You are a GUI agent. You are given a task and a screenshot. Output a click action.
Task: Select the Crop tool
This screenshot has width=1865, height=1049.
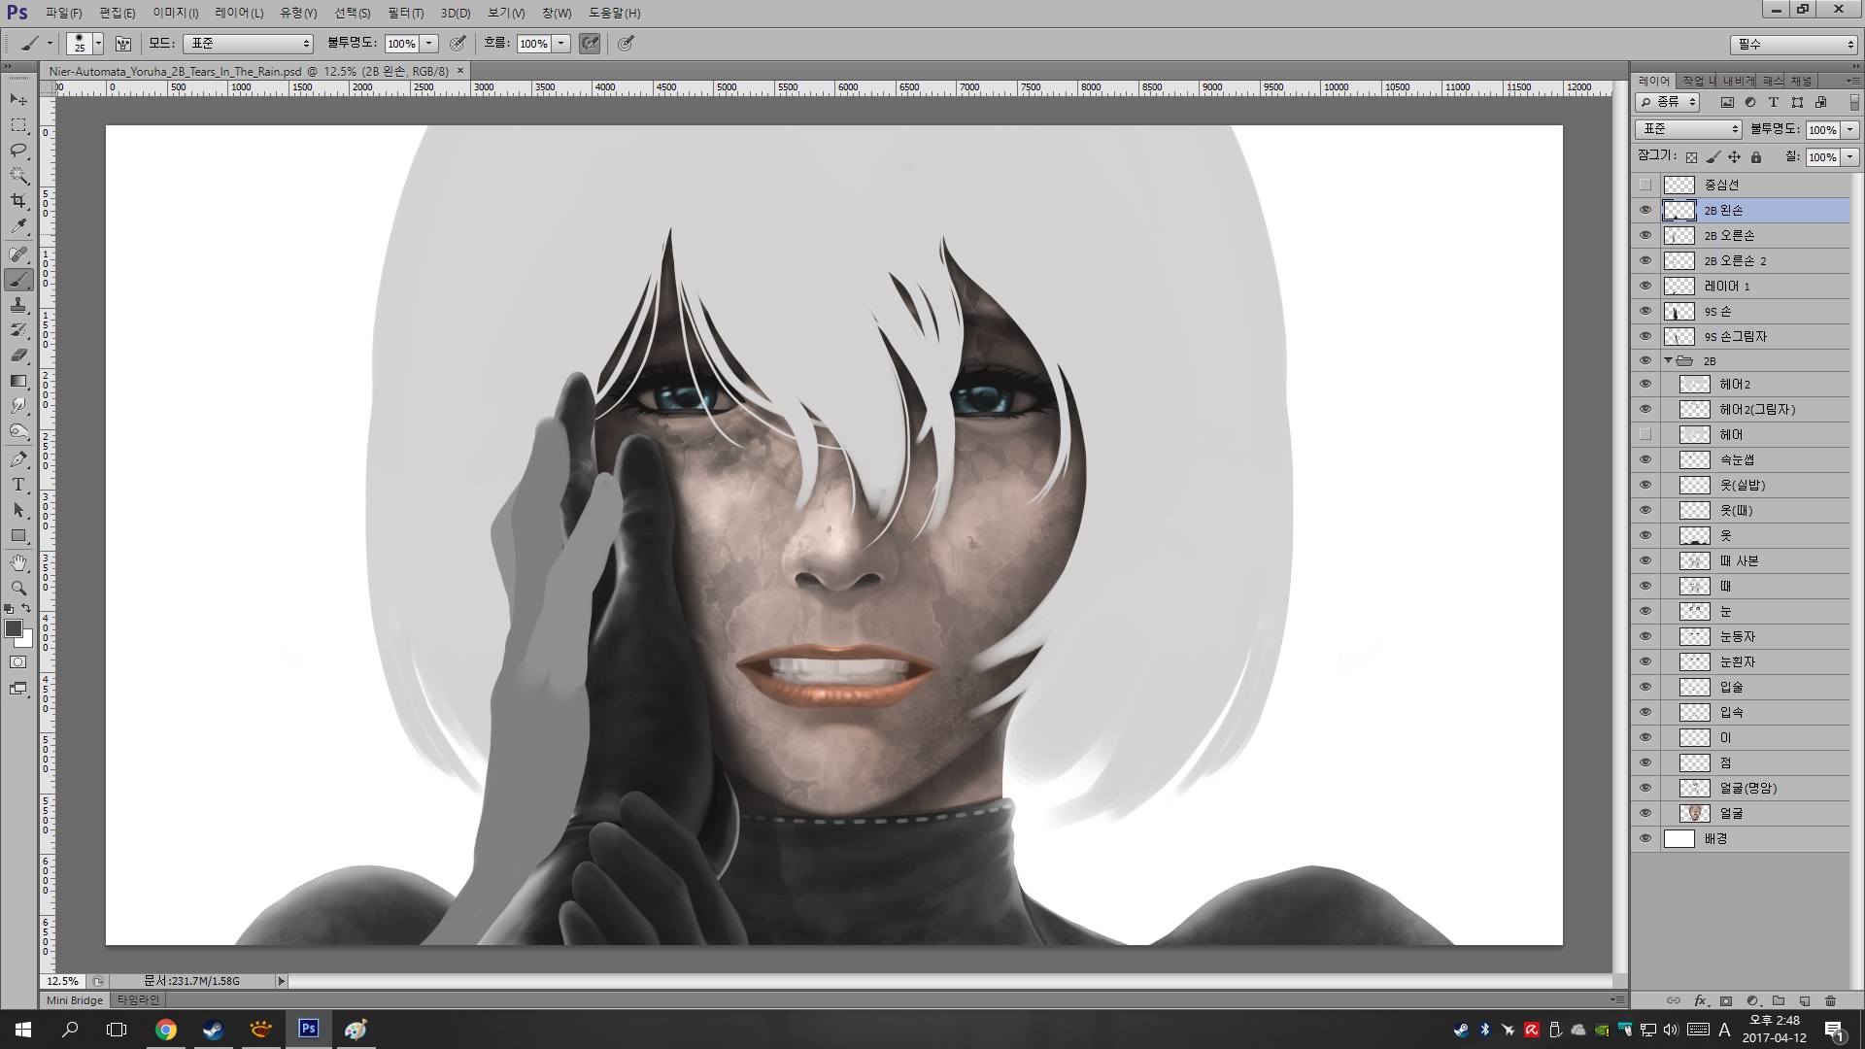(x=18, y=201)
